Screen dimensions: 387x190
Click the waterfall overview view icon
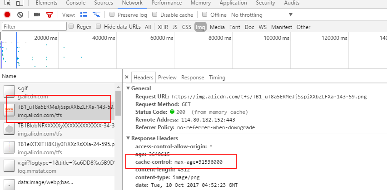[96, 15]
